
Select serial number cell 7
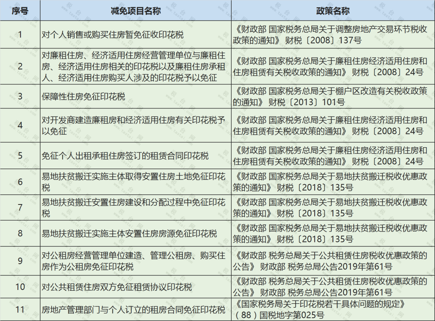[20, 207]
